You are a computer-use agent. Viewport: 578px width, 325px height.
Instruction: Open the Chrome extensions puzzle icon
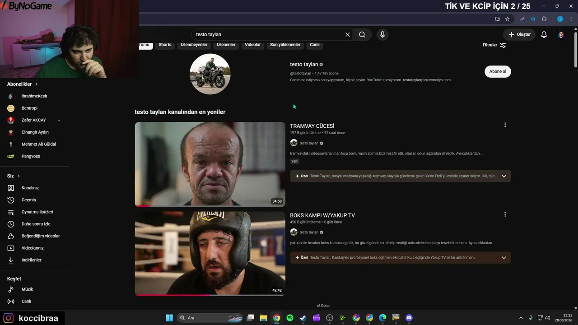coord(544,19)
